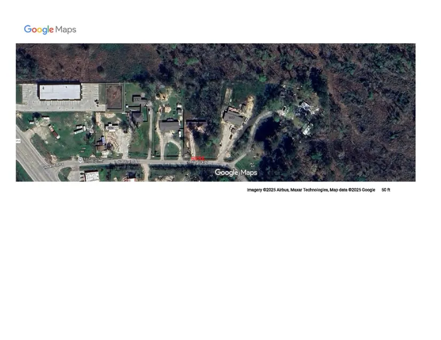The width and height of the screenshot is (441, 340).
Task: Click the reddish-brown trailer in the grassy lot
Action: tap(54, 131)
